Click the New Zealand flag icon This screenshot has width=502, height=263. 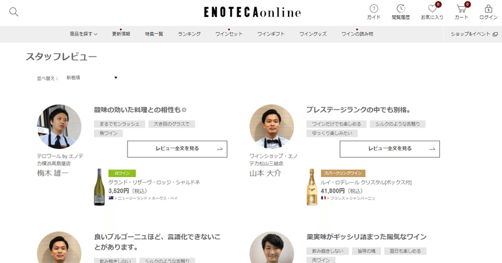coord(111,198)
